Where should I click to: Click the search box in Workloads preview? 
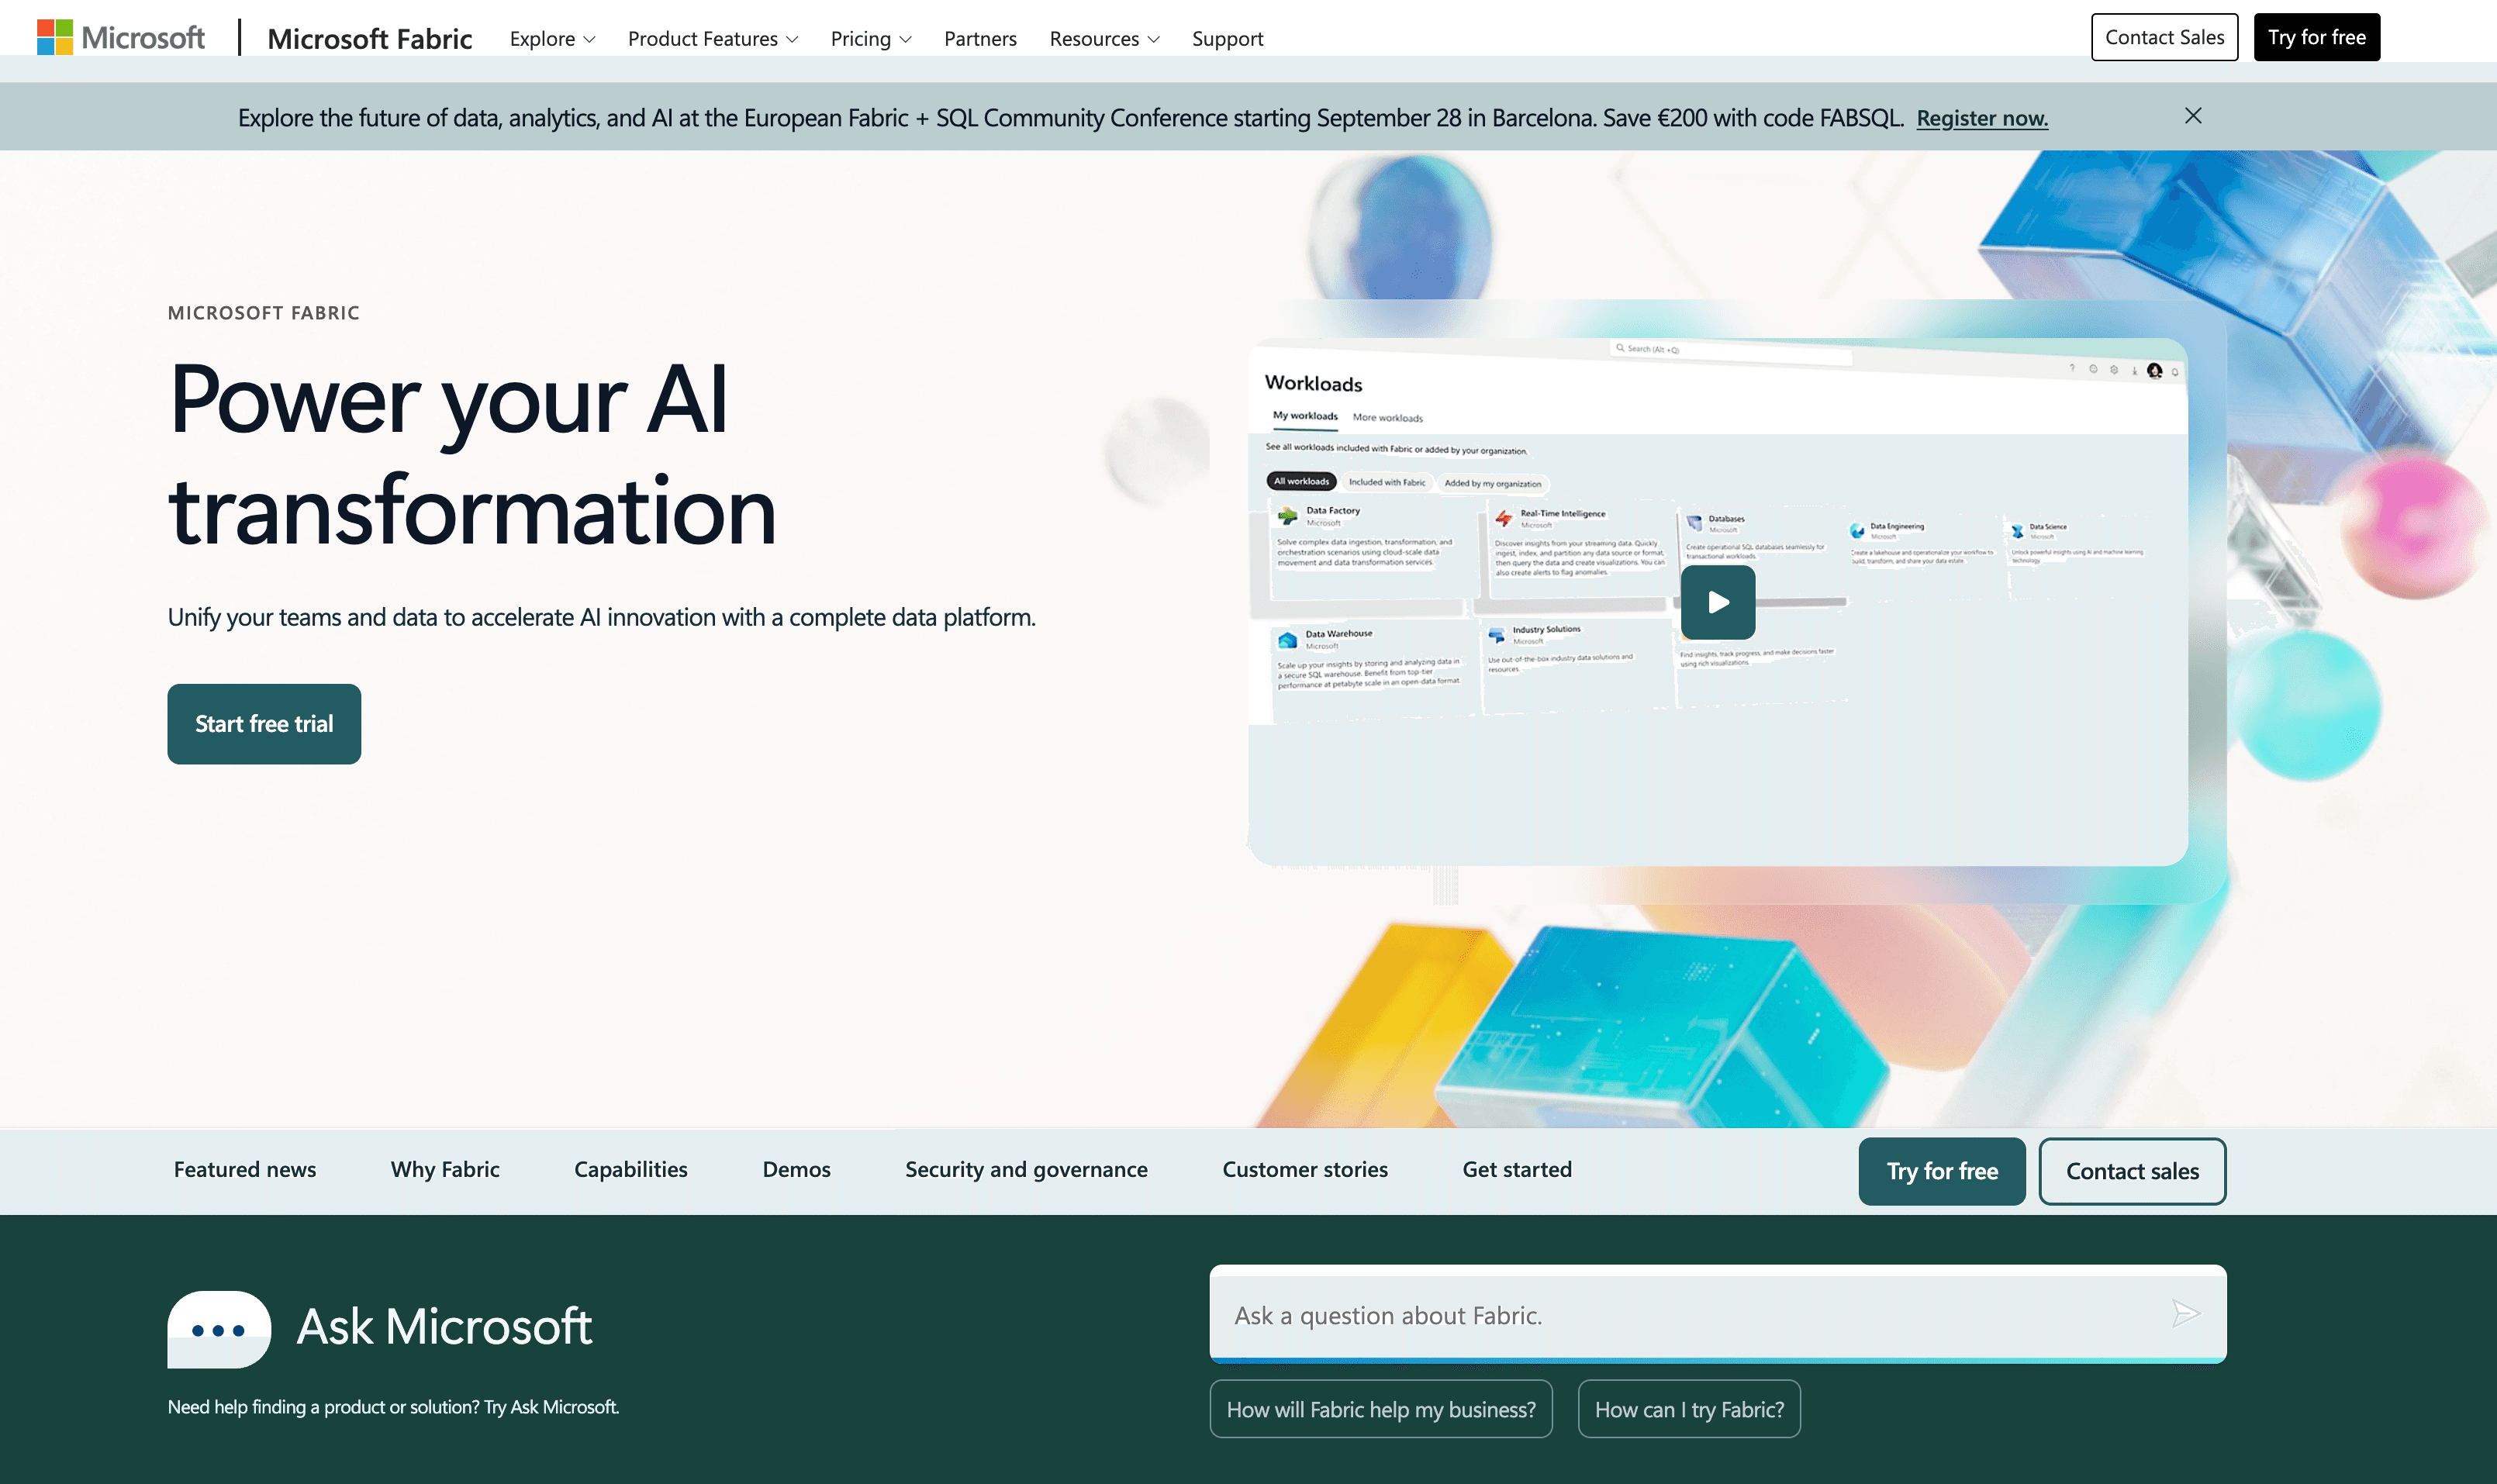coord(1731,351)
